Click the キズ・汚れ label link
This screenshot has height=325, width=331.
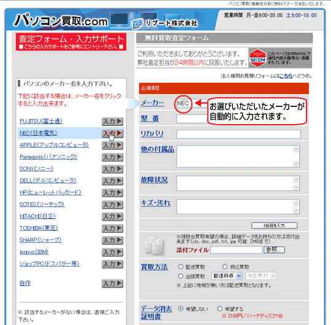click(156, 203)
